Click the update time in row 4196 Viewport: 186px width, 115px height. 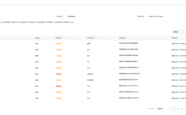click(x=179, y=43)
